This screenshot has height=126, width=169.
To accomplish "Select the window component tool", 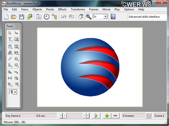I will (16, 47).
